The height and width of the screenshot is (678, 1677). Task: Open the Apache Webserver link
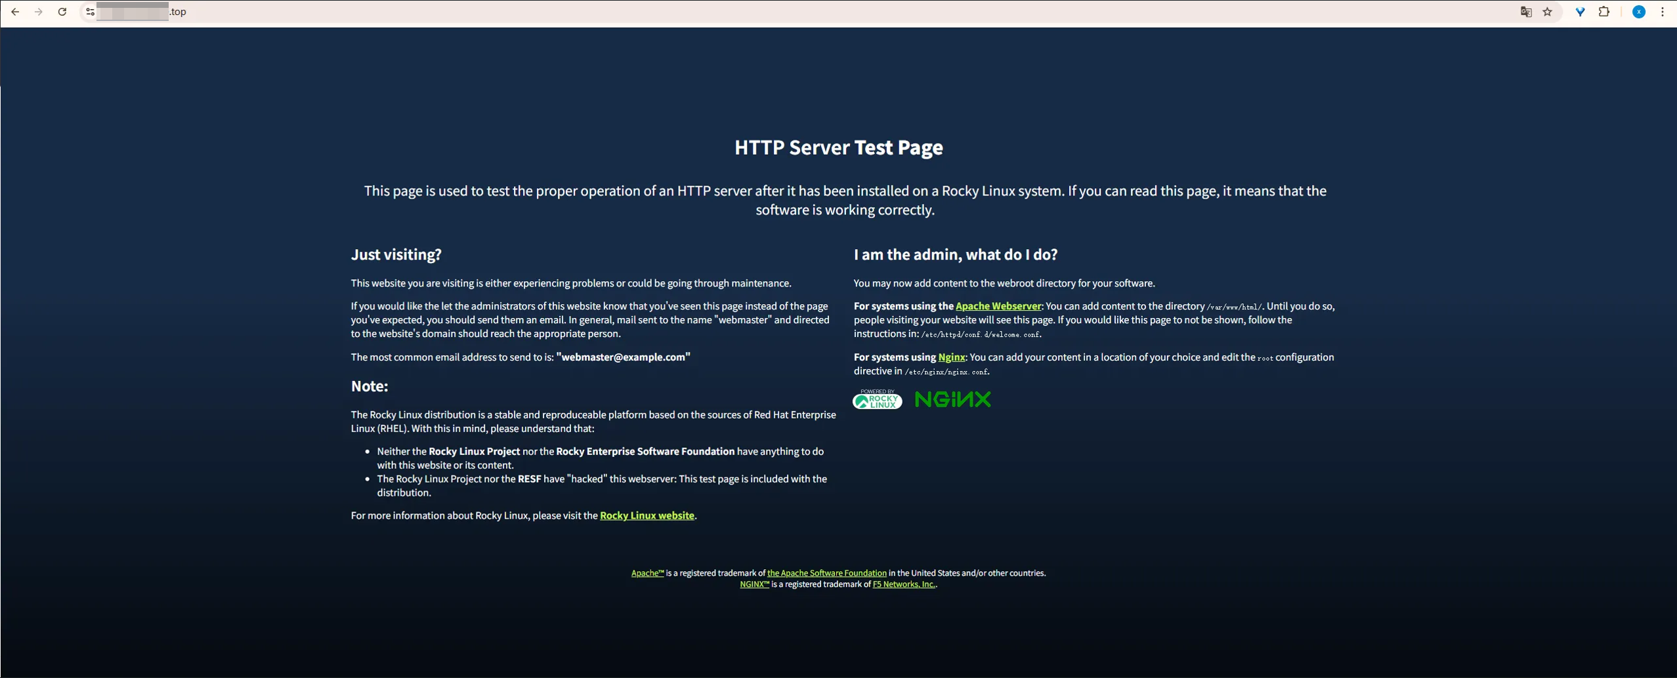click(x=998, y=306)
